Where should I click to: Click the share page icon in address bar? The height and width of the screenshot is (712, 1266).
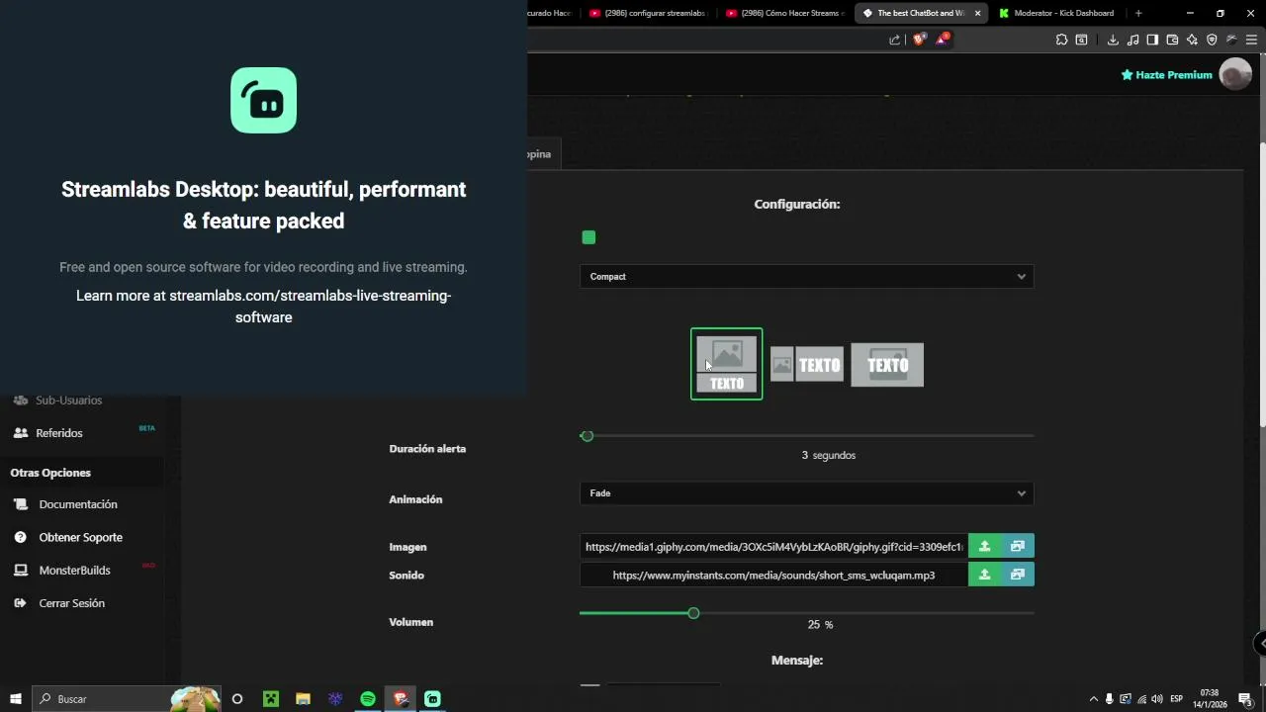pyautogui.click(x=895, y=40)
